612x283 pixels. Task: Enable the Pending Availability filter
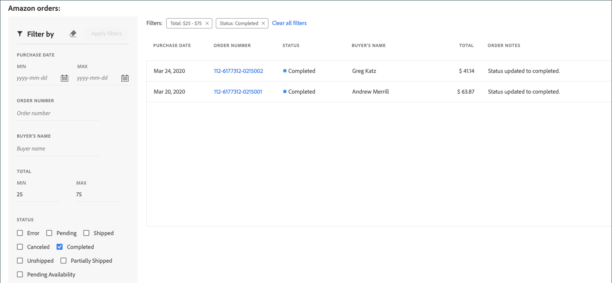pos(20,274)
